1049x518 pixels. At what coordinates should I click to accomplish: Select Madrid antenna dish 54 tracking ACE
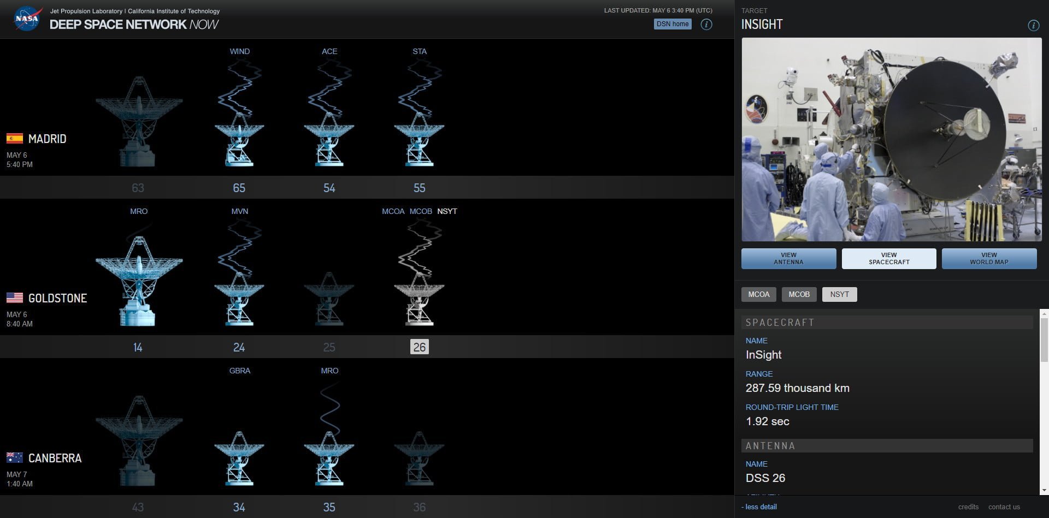(329, 139)
